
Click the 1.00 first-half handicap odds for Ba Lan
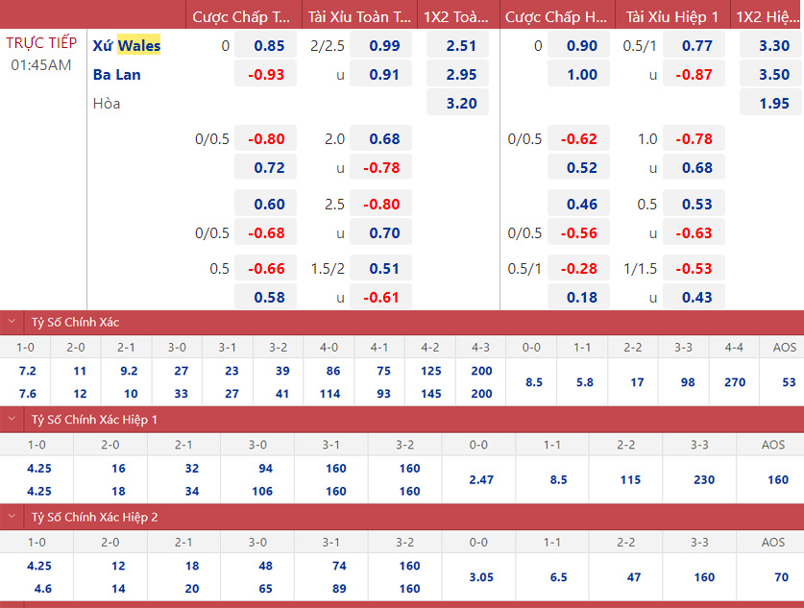(582, 74)
